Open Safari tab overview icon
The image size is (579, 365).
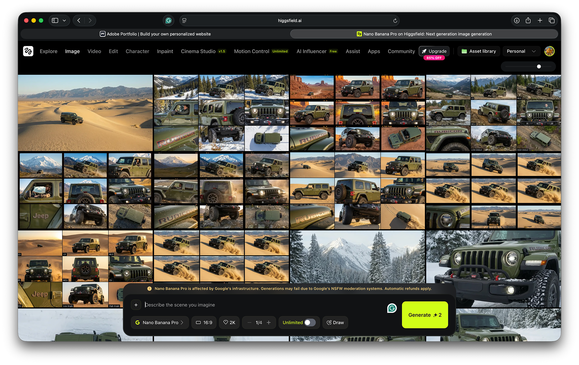(552, 20)
